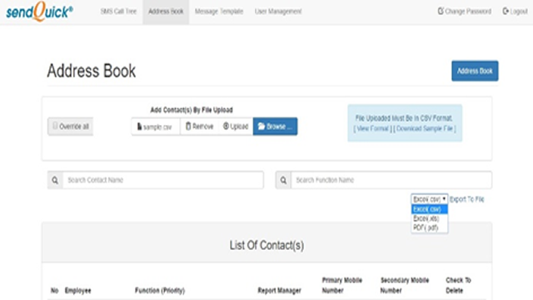The image size is (533, 300).
Task: Open the User Management tab
Action: tap(278, 11)
